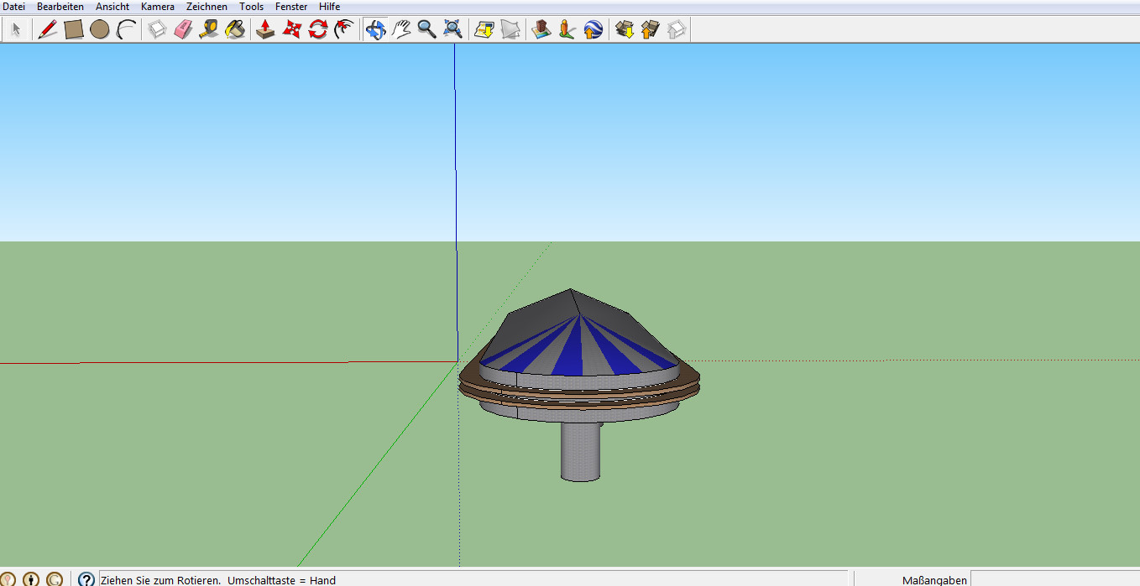Switch to the Pan hand tool
The image size is (1140, 586).
(401, 30)
